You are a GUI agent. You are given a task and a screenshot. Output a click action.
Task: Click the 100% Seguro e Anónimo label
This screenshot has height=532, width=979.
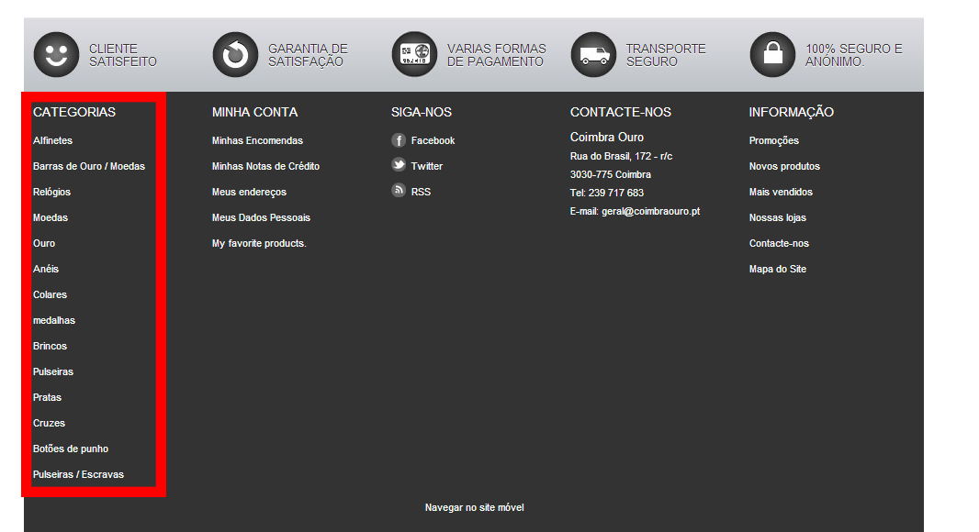click(853, 55)
